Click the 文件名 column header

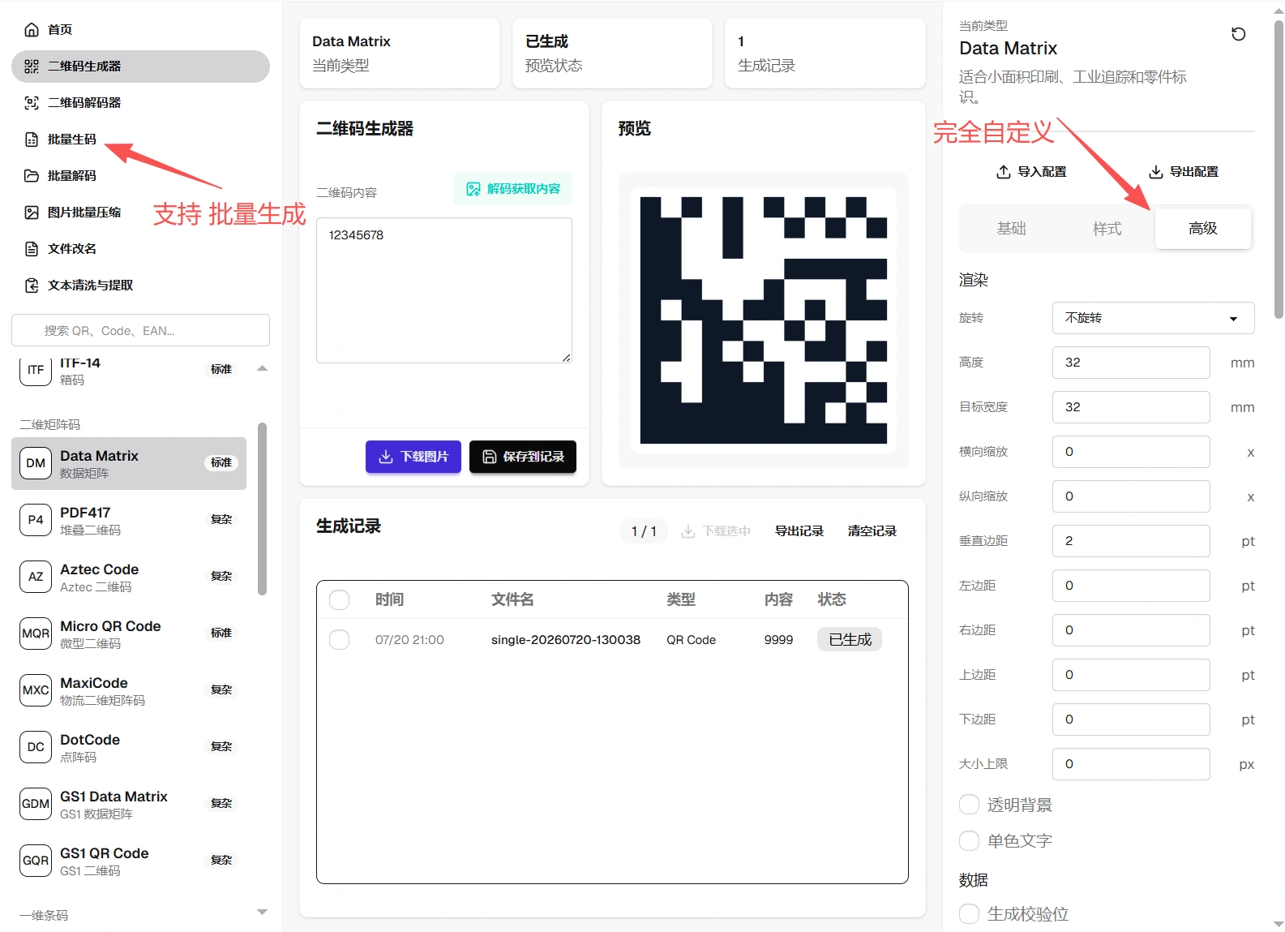pos(512,599)
